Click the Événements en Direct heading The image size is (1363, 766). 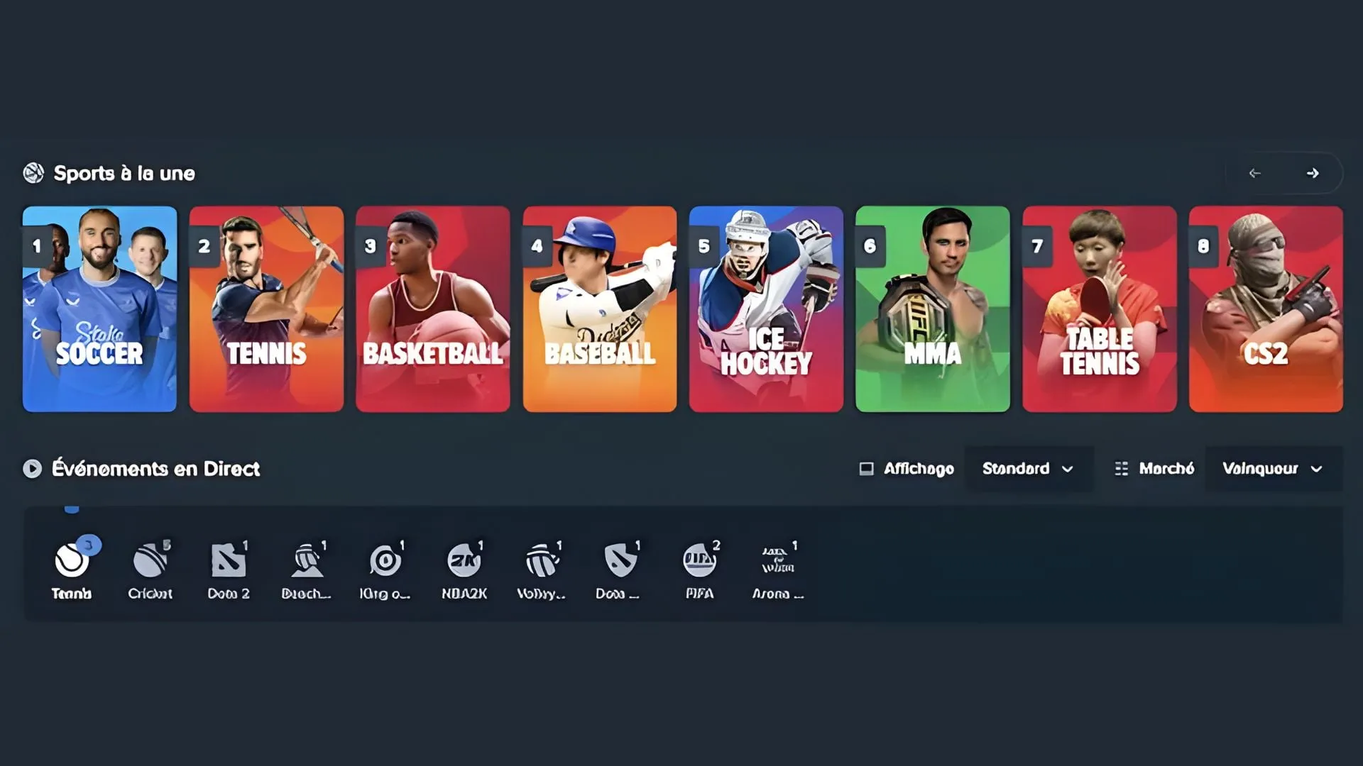[155, 469]
